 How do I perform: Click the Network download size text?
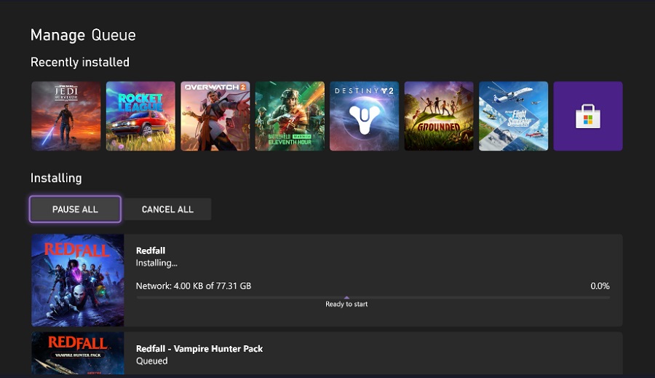[x=194, y=286]
